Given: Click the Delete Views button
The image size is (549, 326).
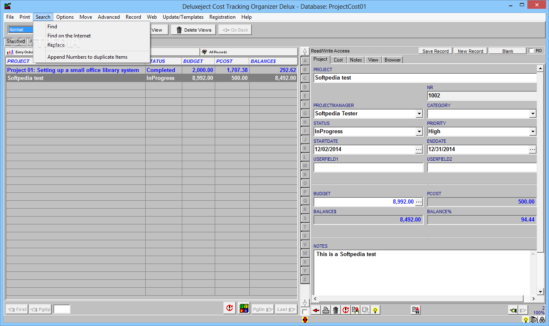Looking at the screenshot, I should (194, 30).
